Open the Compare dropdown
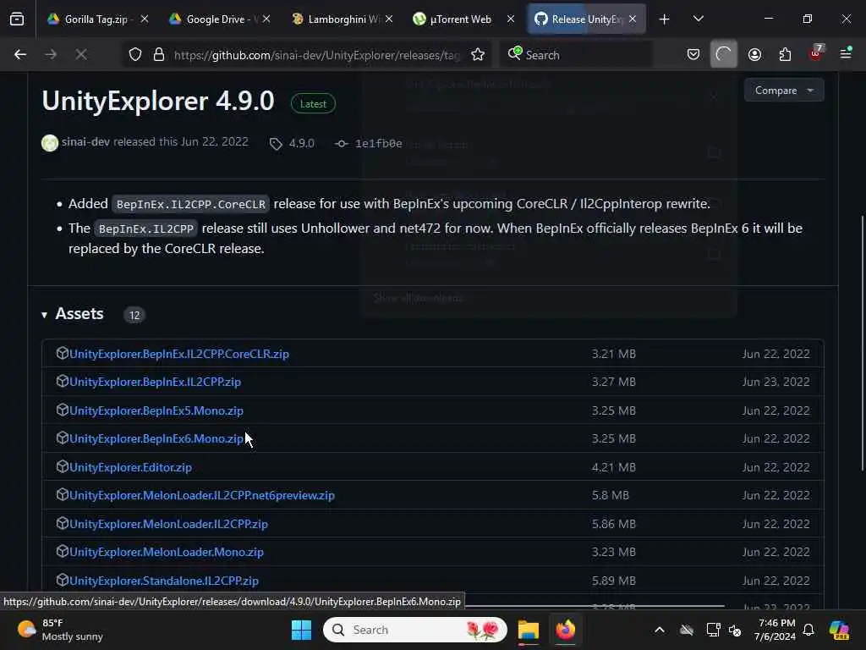Screen dimensions: 866x650 click(784, 90)
